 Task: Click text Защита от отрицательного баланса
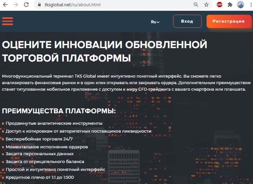point(45,161)
